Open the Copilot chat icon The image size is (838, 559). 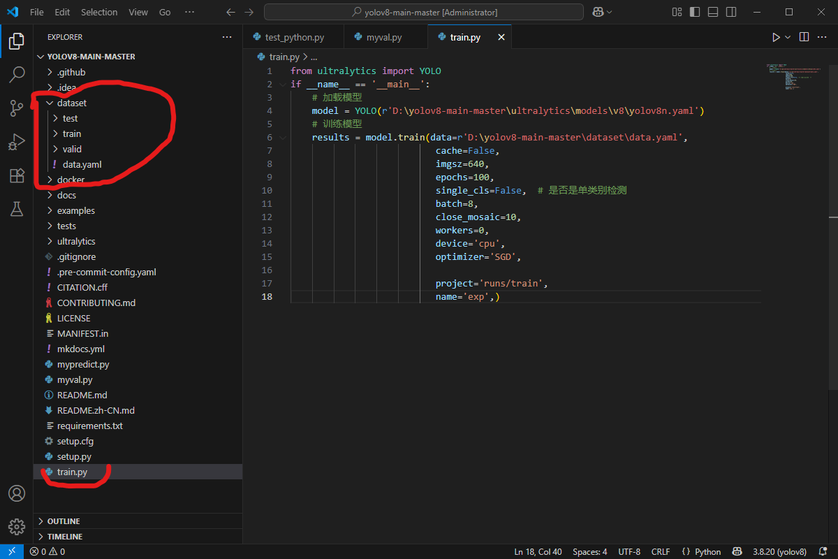click(598, 12)
